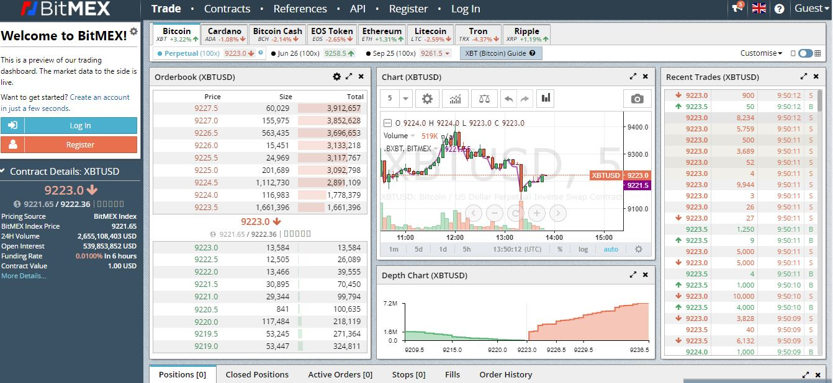
Task: Expand the Recent Trades panel
Action: 804,77
